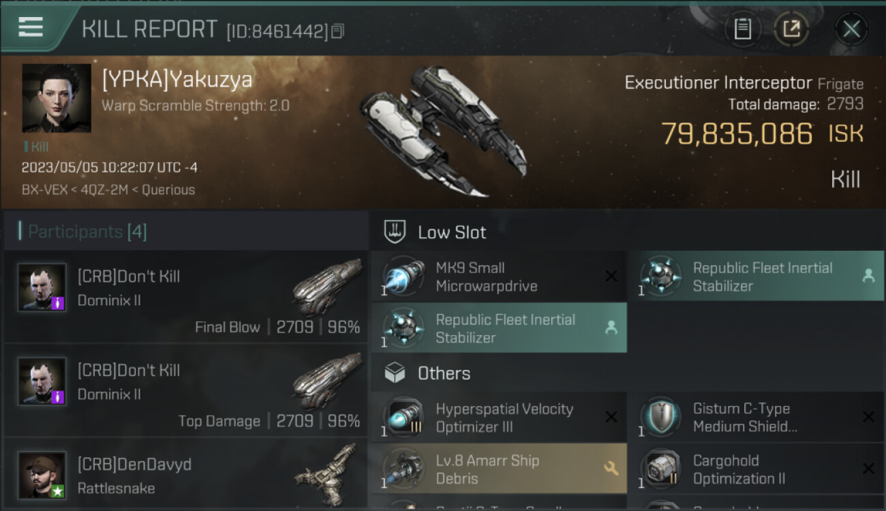Close the kill report window
Viewport: 886px width, 511px height.
[x=851, y=29]
